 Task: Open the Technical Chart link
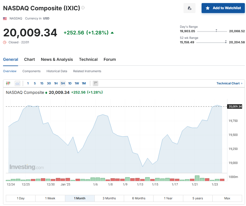[230, 83]
